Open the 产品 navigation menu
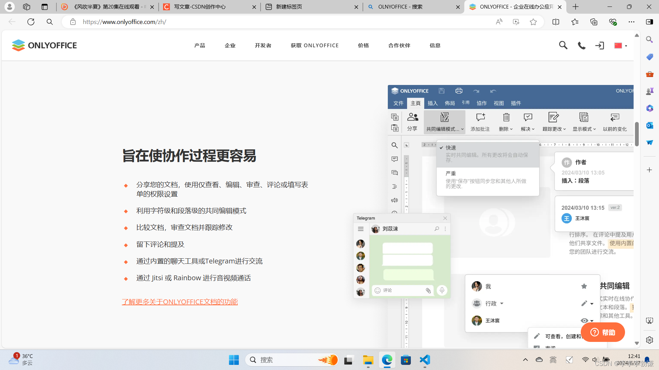The height and width of the screenshot is (370, 659). click(199, 46)
